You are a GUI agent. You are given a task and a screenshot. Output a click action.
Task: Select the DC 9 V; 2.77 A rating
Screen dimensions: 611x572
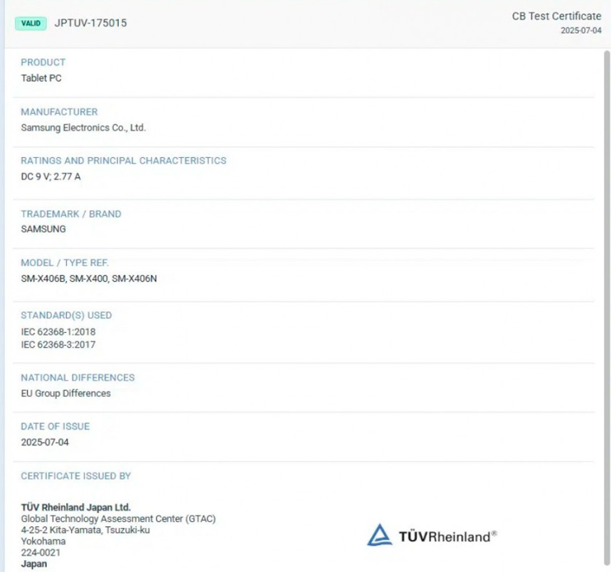pyautogui.click(x=51, y=176)
